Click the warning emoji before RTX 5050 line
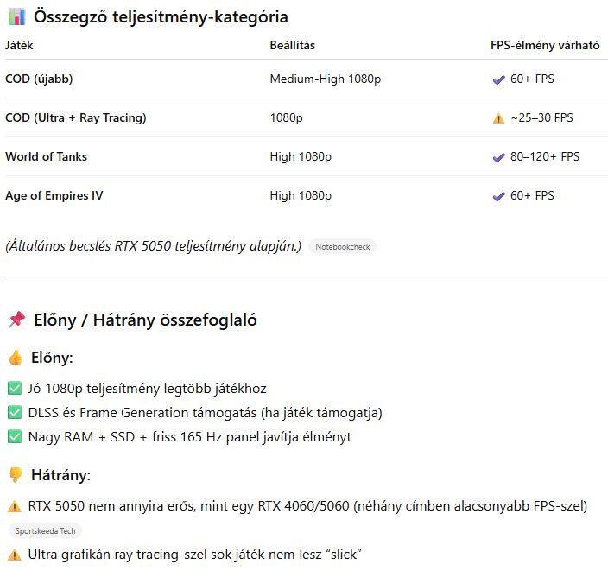 tap(14, 506)
